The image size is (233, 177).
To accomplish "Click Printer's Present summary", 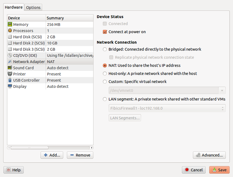I will point(54,74).
